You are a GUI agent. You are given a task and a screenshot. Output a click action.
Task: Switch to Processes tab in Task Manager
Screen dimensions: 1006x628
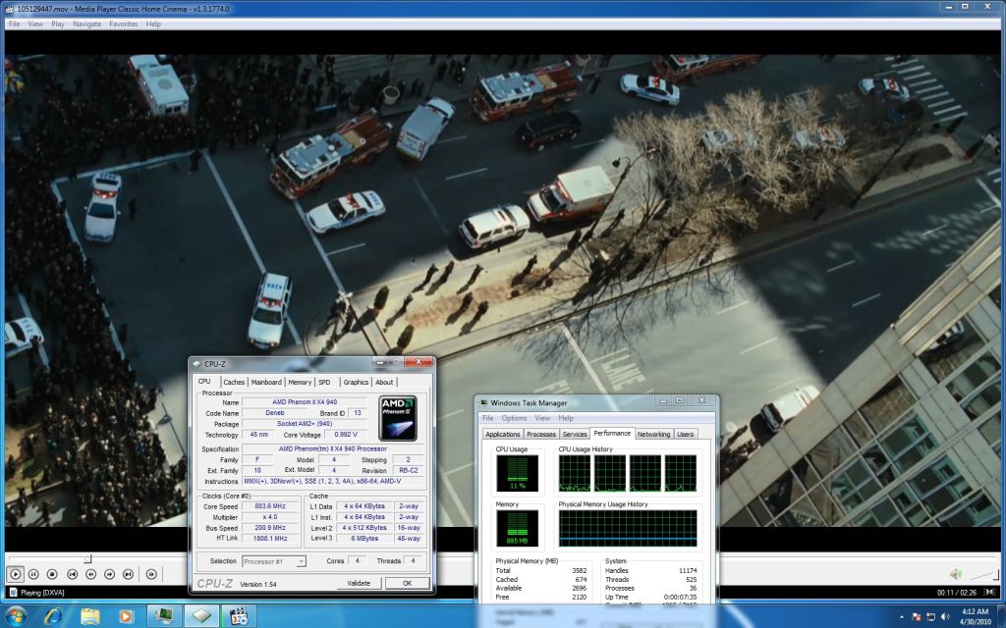click(541, 434)
